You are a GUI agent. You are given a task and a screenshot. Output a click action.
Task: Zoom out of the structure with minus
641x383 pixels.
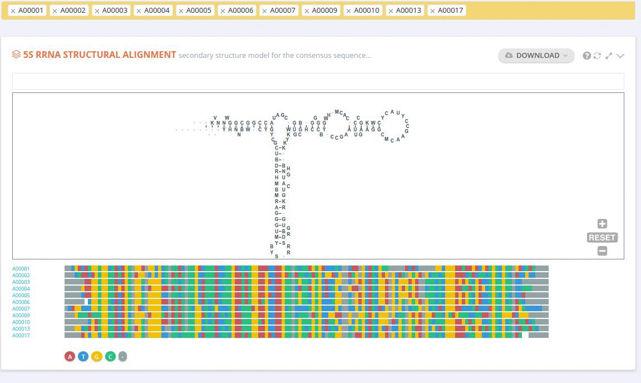(602, 251)
